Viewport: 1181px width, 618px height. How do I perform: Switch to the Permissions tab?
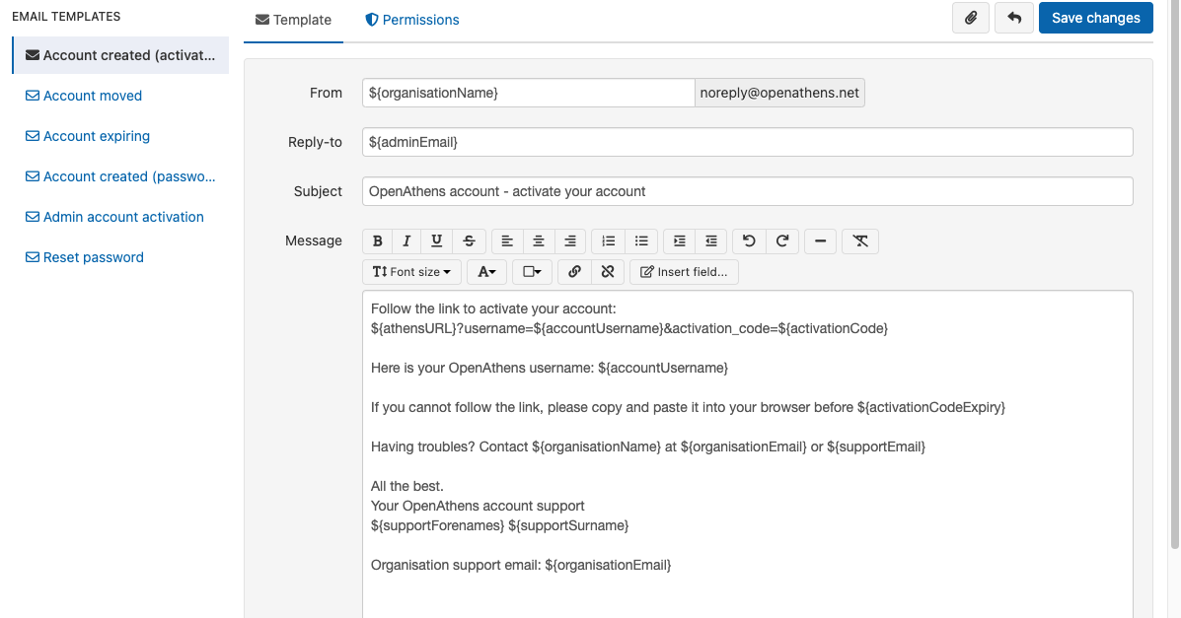[411, 19]
